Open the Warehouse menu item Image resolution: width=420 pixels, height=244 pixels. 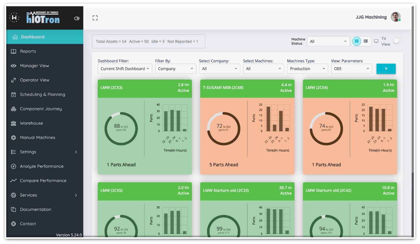point(45,123)
